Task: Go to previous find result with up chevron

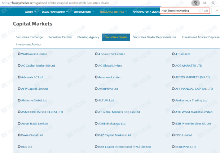Action: (216, 11)
